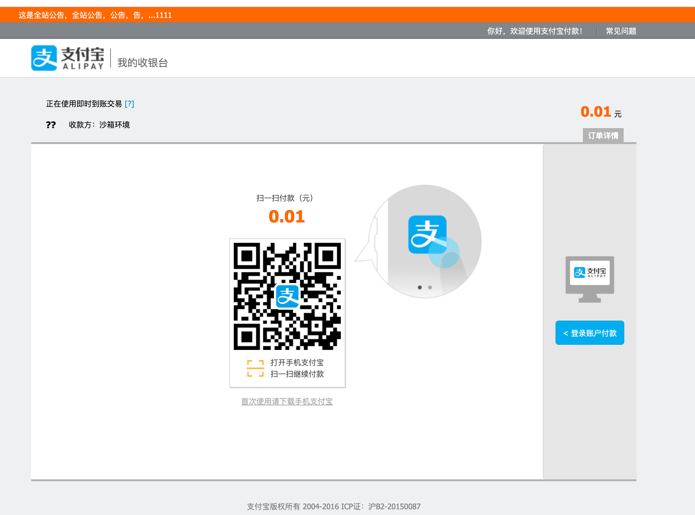Image resolution: width=695 pixels, height=515 pixels.
Task: Click the first carousel dot under phone image
Action: pyautogui.click(x=420, y=287)
